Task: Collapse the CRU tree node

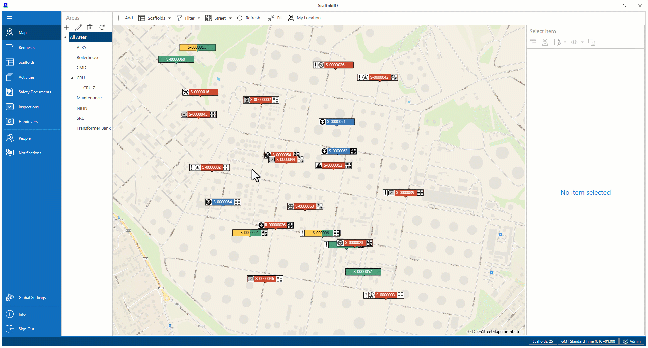Action: [x=72, y=78]
